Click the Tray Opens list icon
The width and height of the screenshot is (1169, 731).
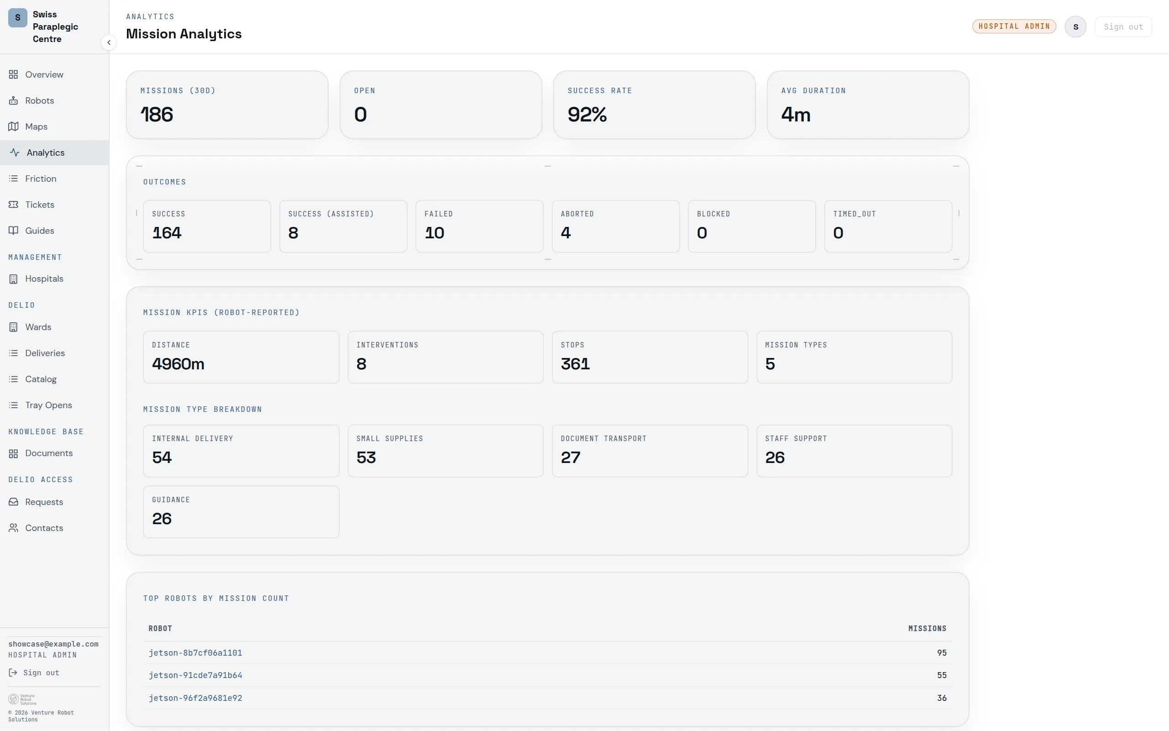point(14,405)
